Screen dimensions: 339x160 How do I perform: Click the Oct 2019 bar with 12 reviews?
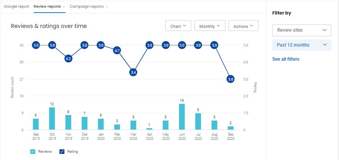tap(52, 119)
